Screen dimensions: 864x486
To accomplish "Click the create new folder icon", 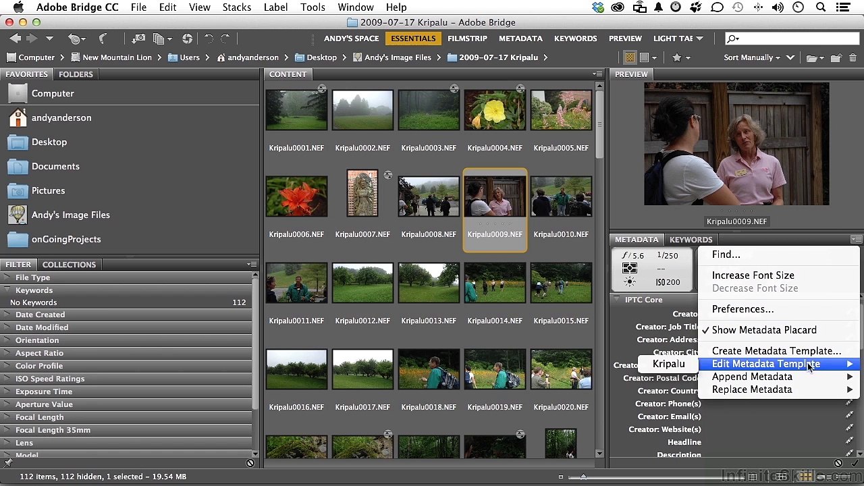I will tap(836, 57).
